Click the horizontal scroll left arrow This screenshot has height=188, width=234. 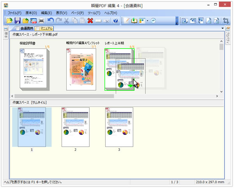coord(12,96)
